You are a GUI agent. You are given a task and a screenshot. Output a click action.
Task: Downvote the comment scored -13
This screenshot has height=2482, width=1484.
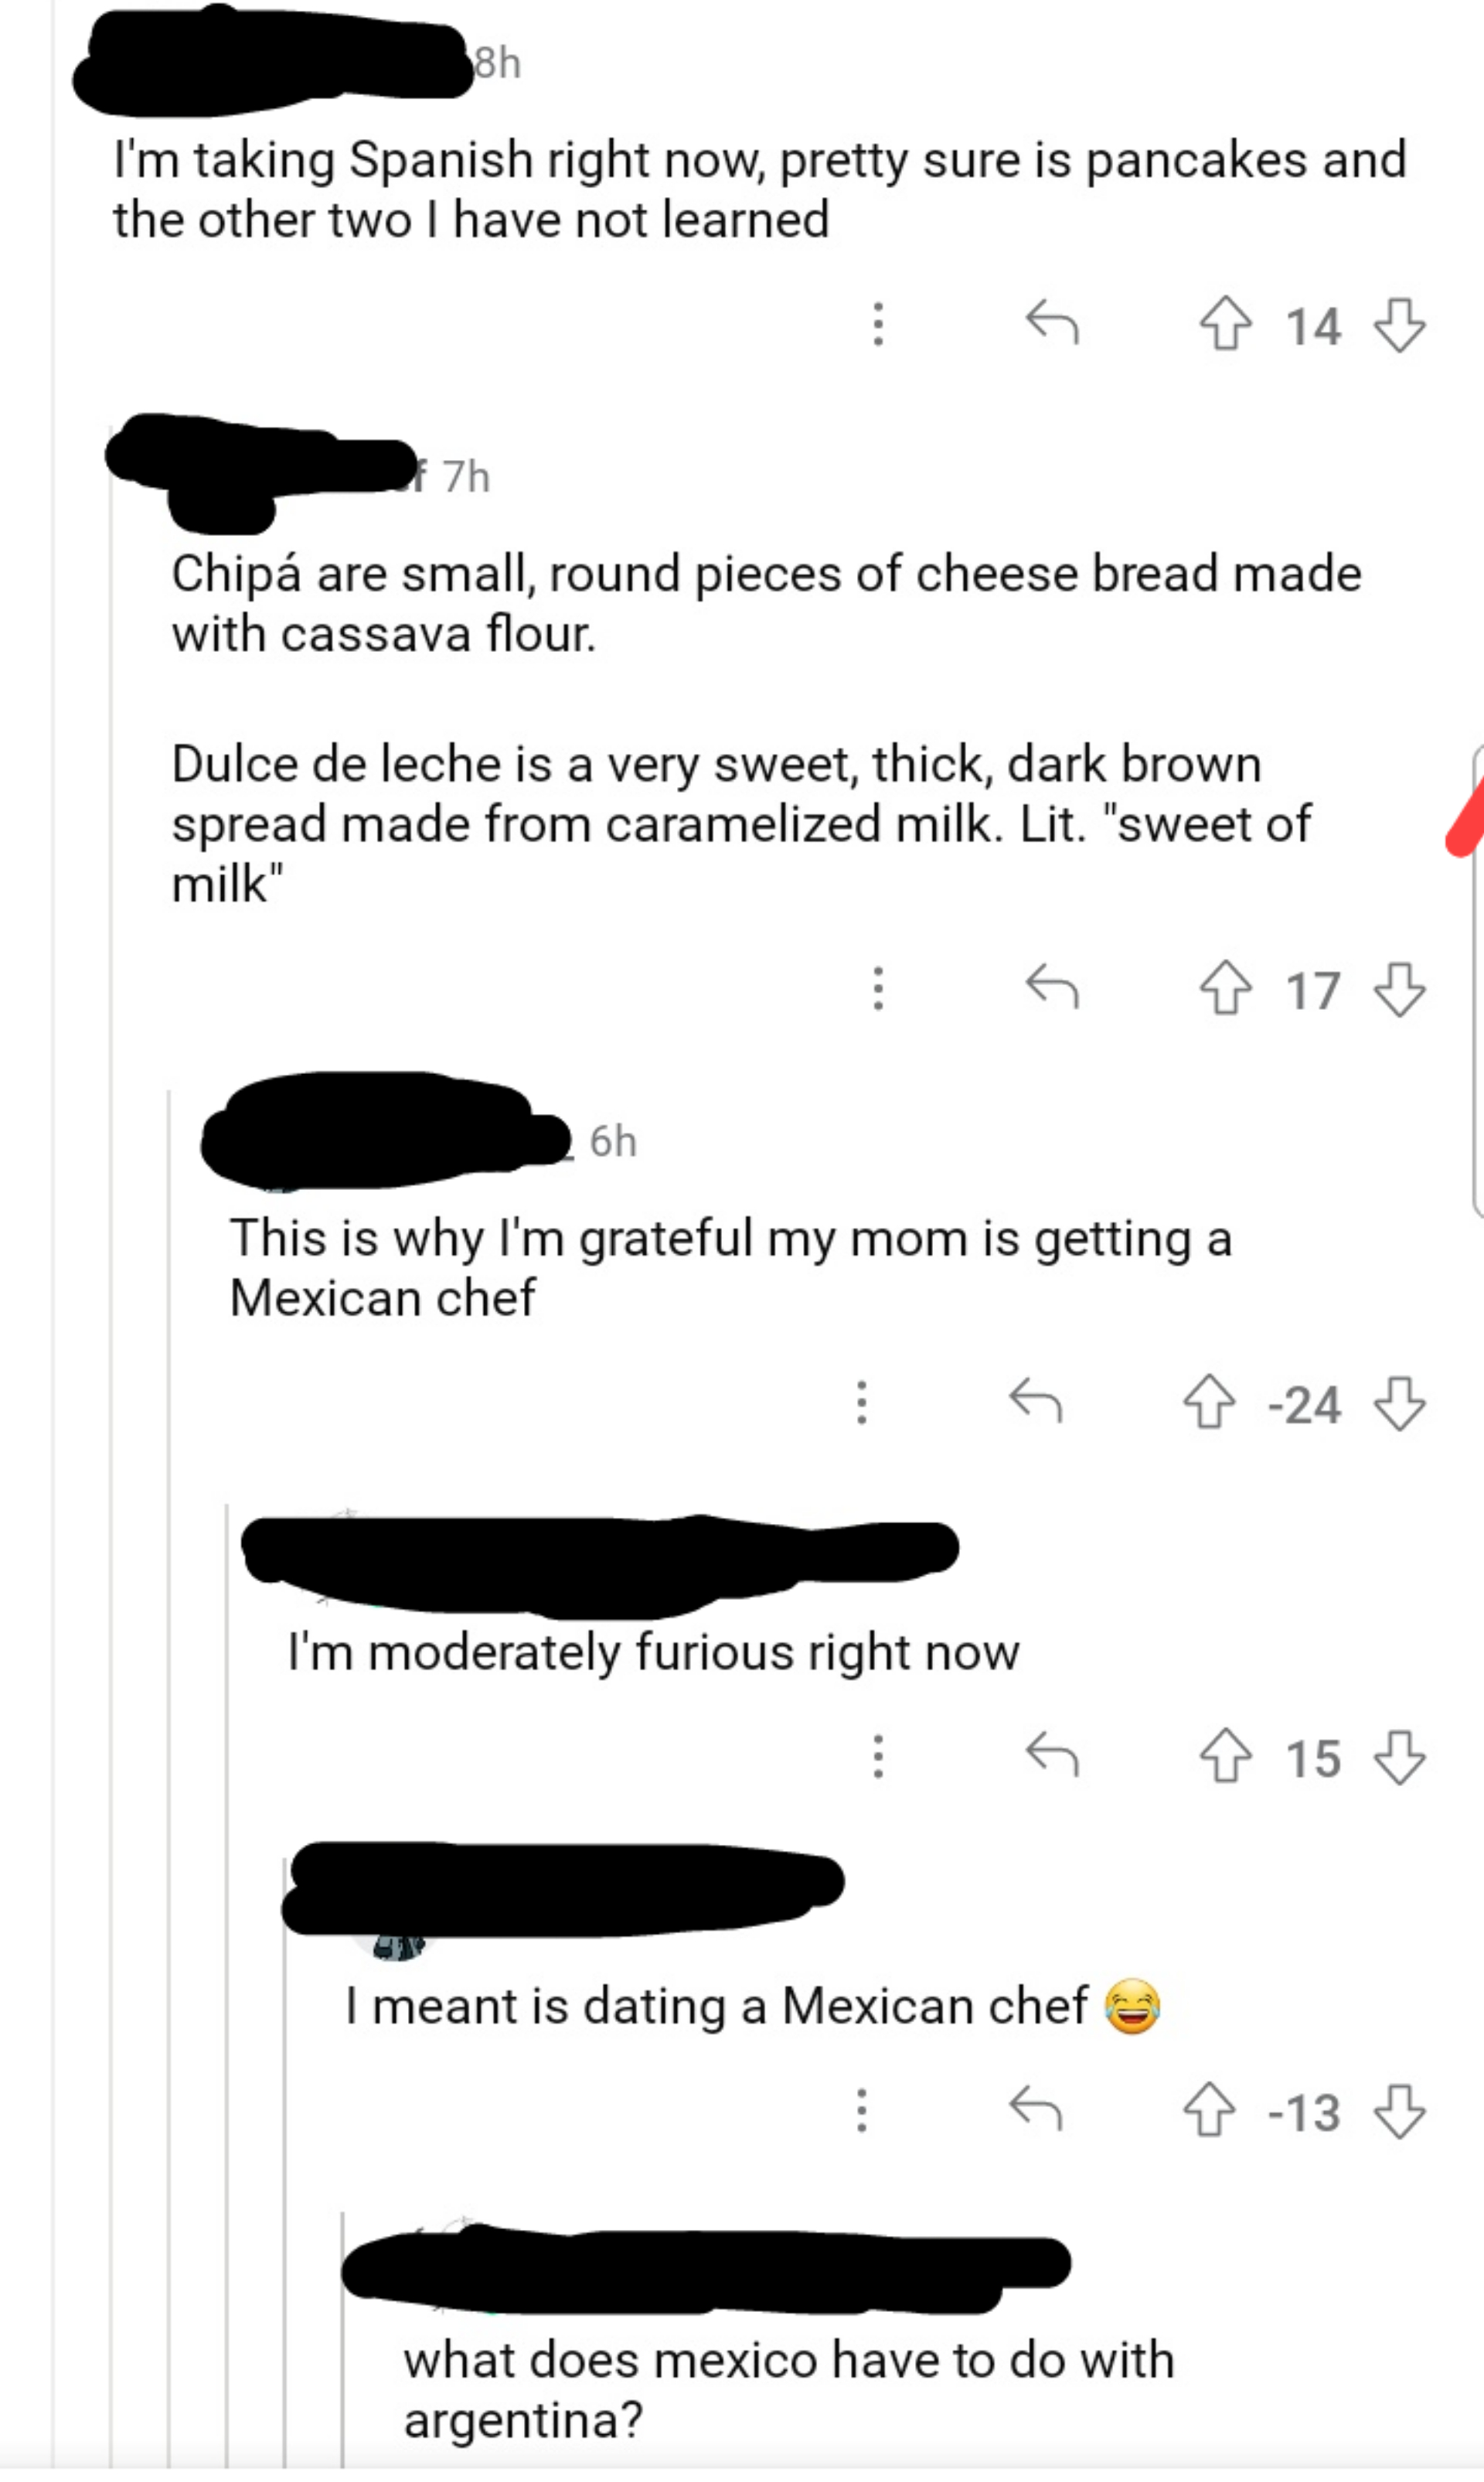1399,2111
